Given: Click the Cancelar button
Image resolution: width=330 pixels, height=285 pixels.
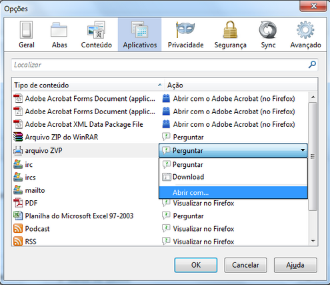Looking at the screenshot, I should click(x=245, y=265).
